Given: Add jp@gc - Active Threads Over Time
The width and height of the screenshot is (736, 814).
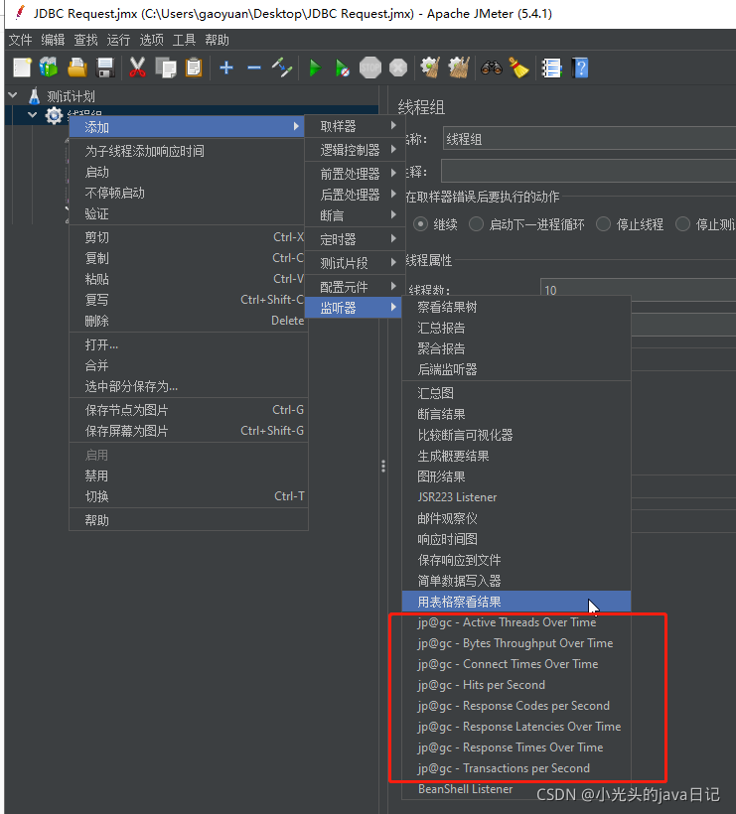Looking at the screenshot, I should 516,622.
